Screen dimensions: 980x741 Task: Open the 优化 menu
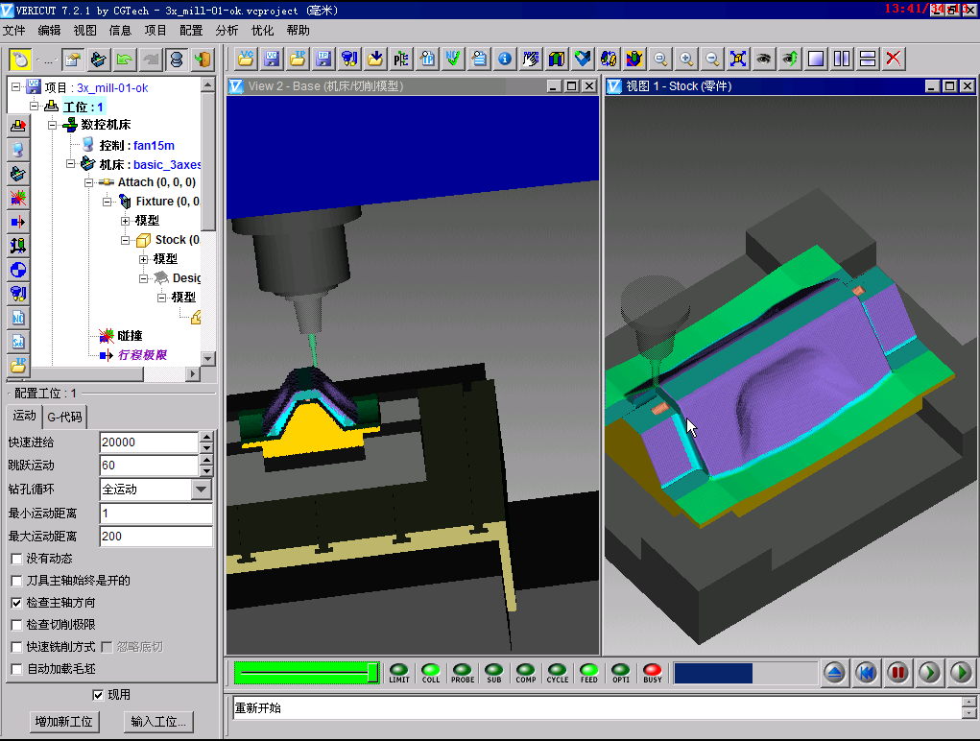click(262, 31)
